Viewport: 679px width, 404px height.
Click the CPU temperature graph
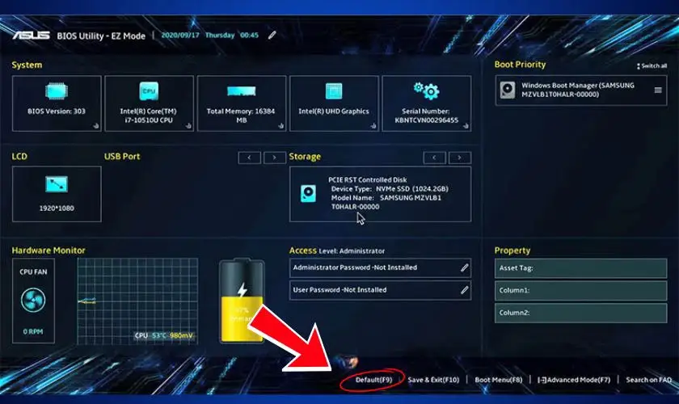[137, 301]
